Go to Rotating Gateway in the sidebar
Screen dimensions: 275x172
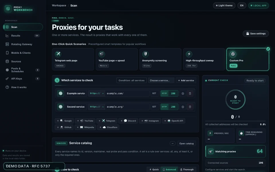[x=23, y=44]
